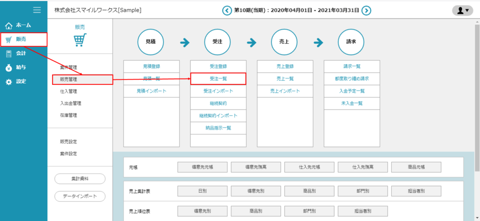Screen dimensions: 480x221
Task: Open the user account dropdown
Action: [x=462, y=10]
